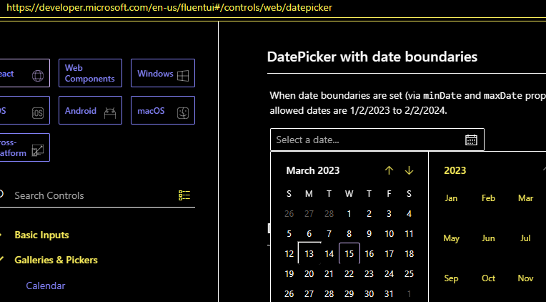Pick March 1 in the calendar
Screen dimensions: 546x302
click(x=349, y=214)
